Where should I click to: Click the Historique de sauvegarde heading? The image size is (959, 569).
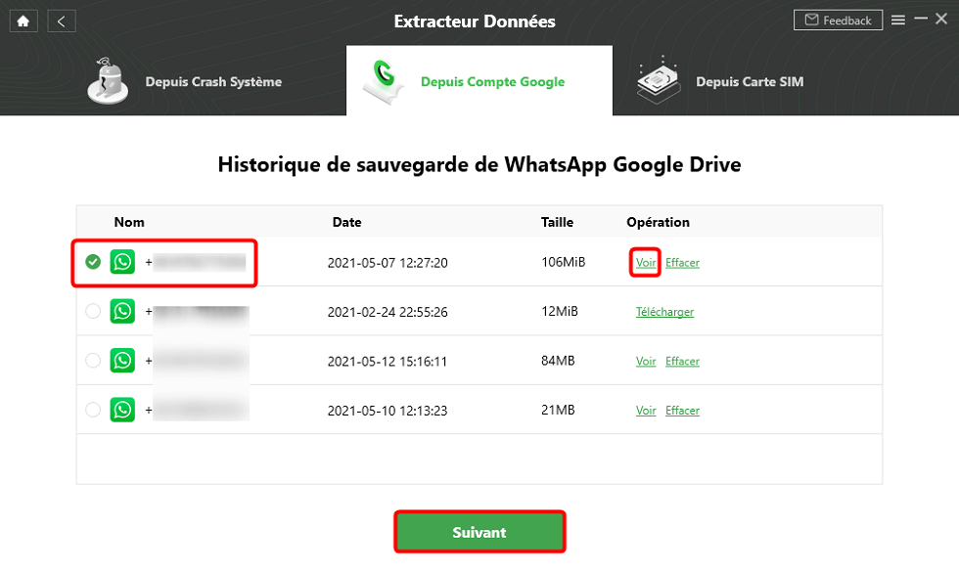pyautogui.click(x=479, y=164)
